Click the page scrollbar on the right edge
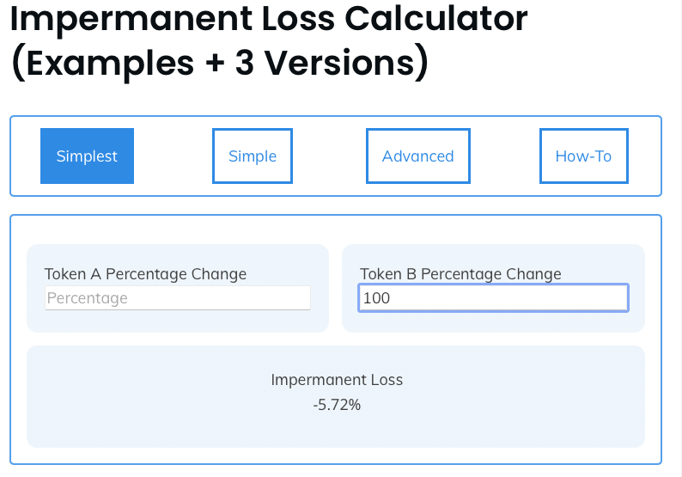 678,239
